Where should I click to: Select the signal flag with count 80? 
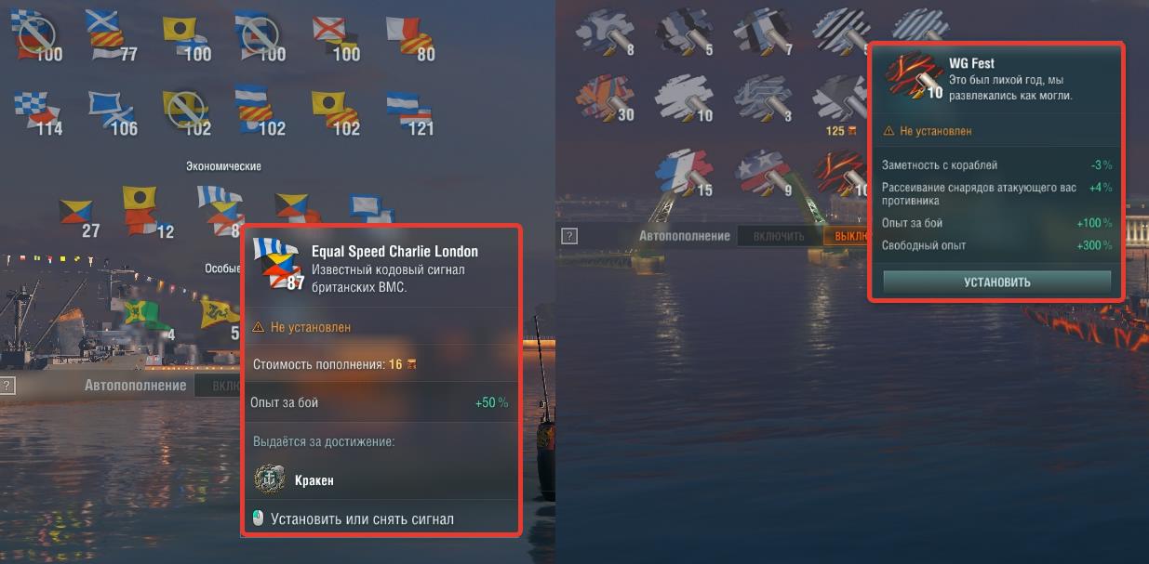point(410,37)
